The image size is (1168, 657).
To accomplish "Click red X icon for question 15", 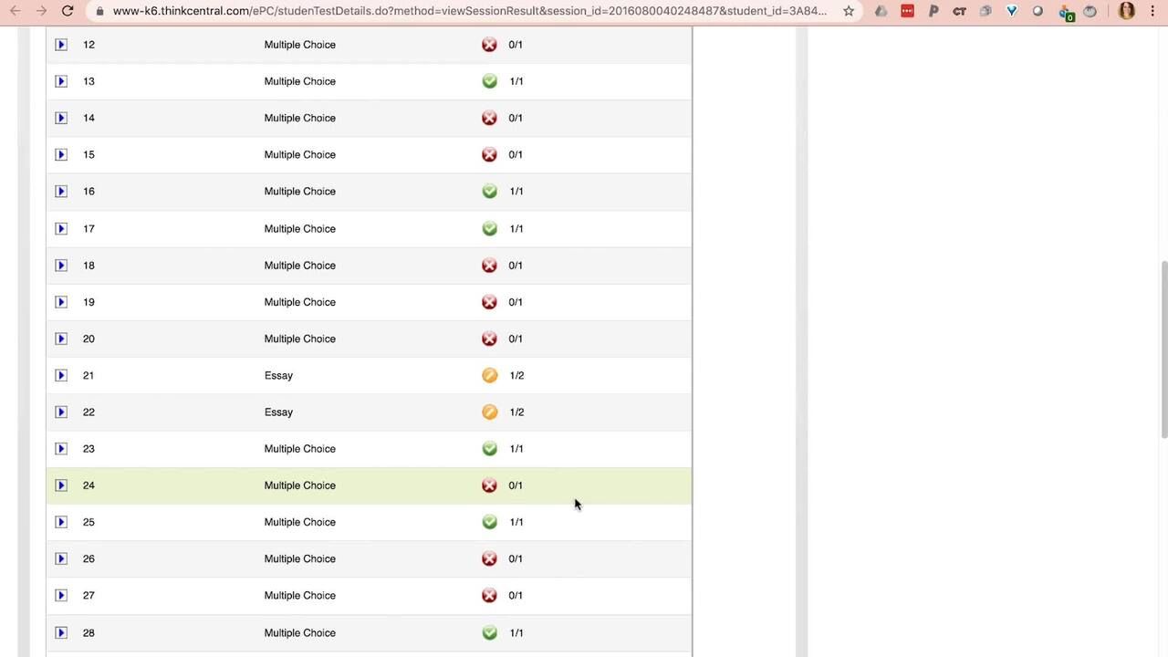I will click(x=490, y=154).
